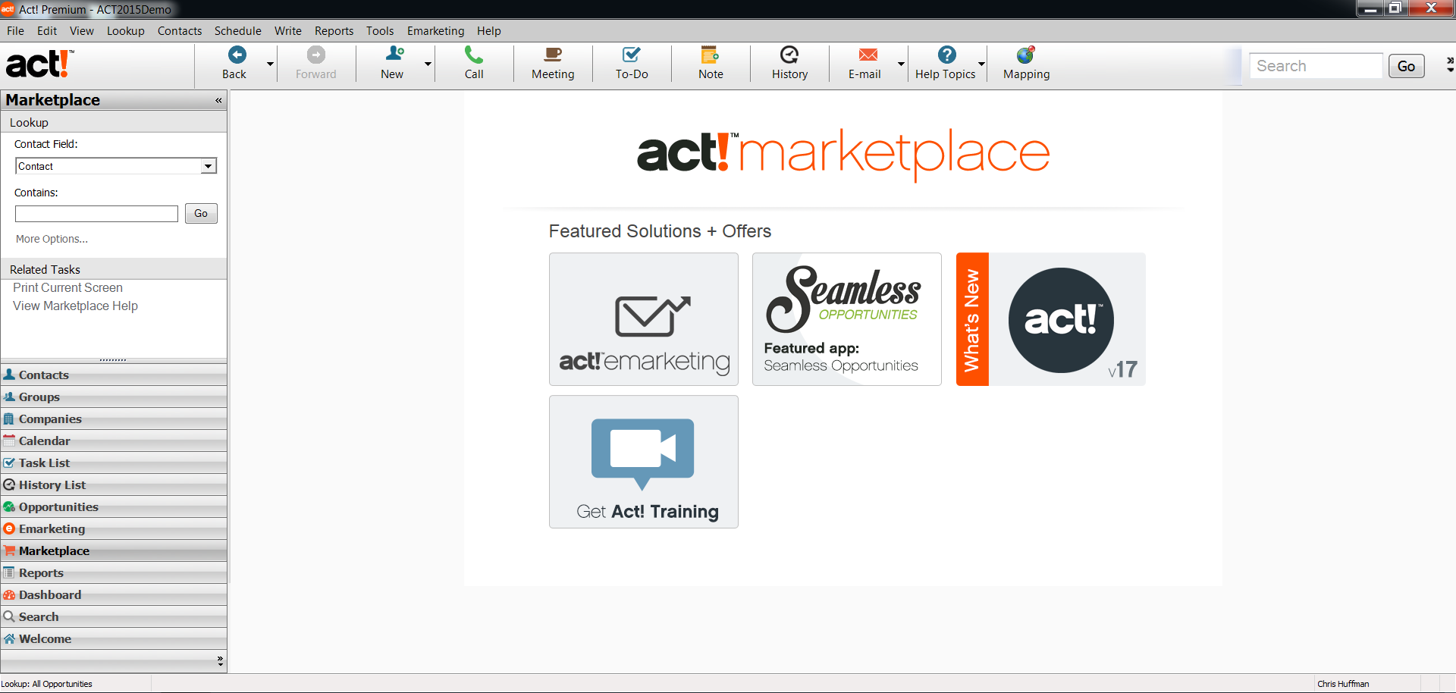
Task: Select Marketplace in navigation bar
Action: [x=114, y=550]
